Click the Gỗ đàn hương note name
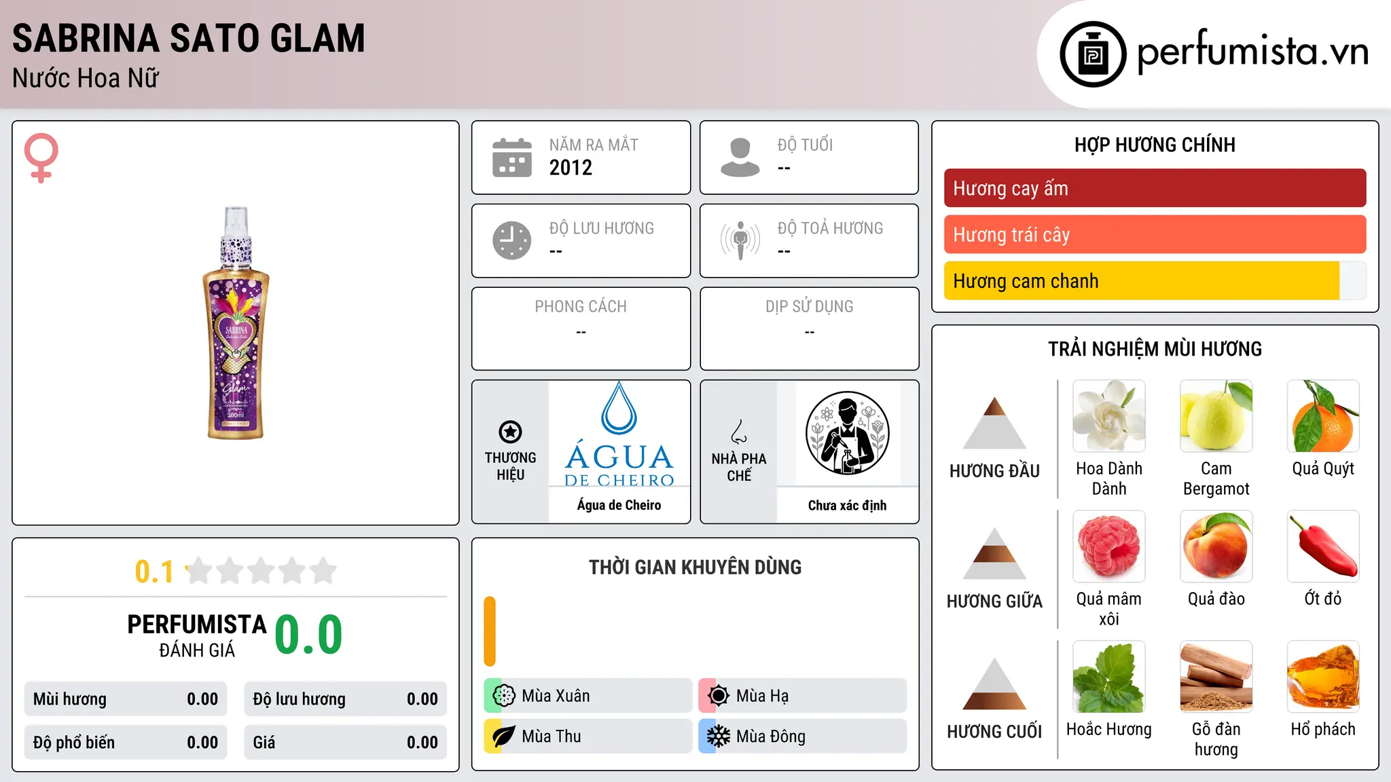Viewport: 1391px width, 782px height. 1216,739
